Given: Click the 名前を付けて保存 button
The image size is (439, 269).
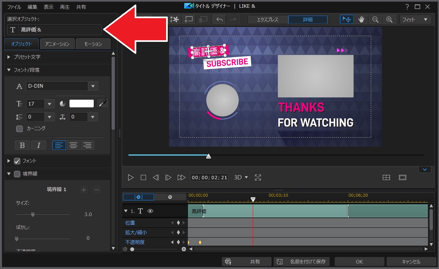Looking at the screenshot, I should click(302, 262).
